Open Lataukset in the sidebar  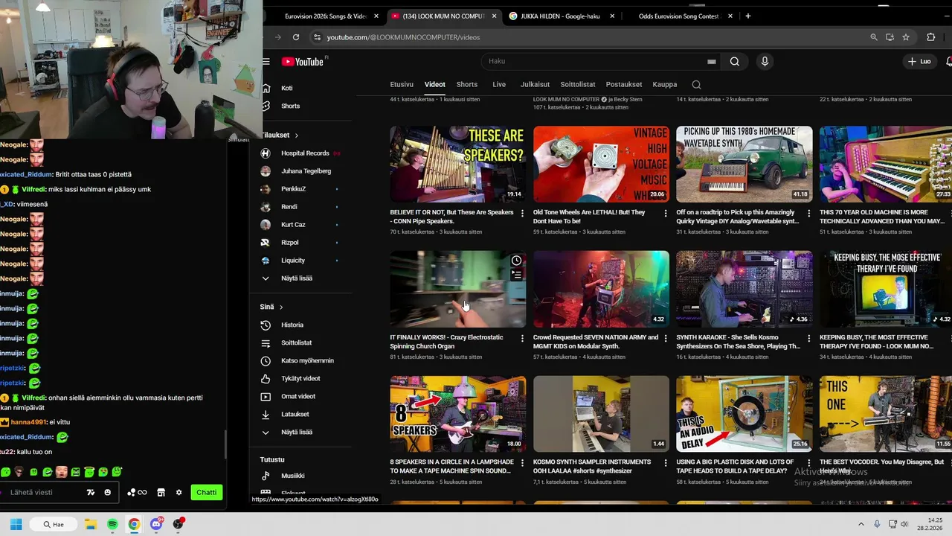pyautogui.click(x=295, y=415)
